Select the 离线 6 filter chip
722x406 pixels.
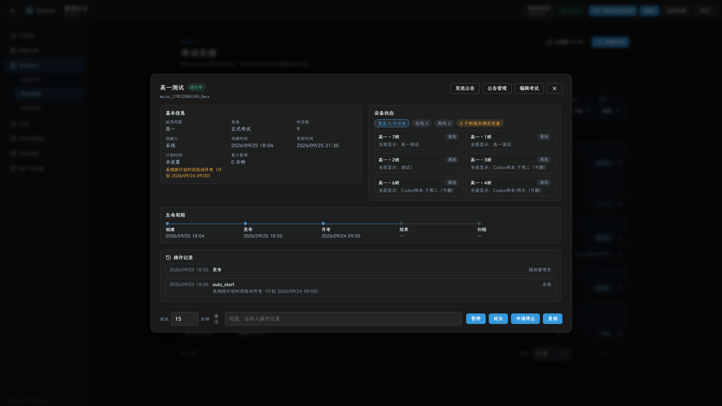pos(444,123)
